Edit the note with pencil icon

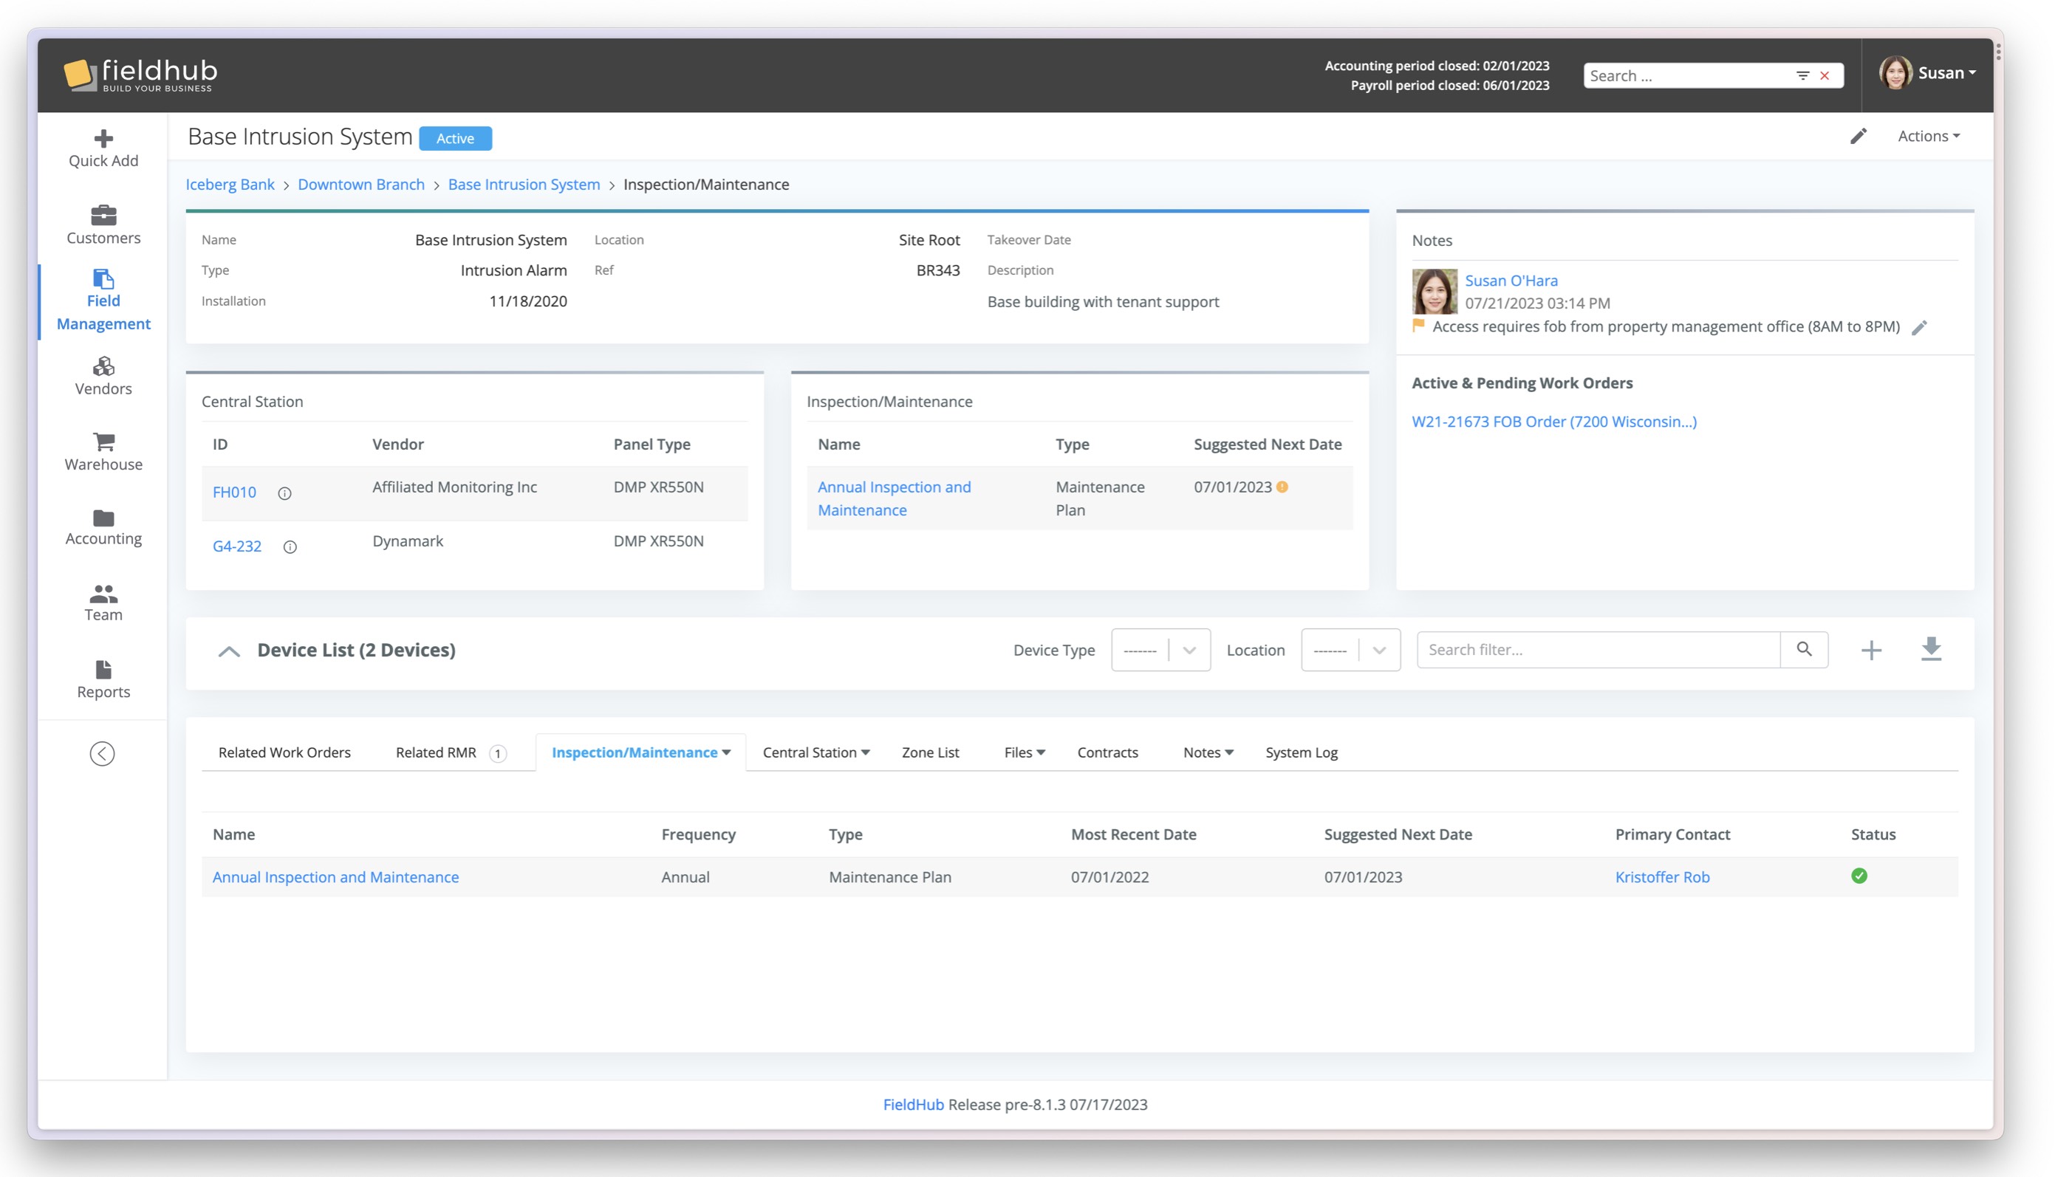[x=1918, y=327]
